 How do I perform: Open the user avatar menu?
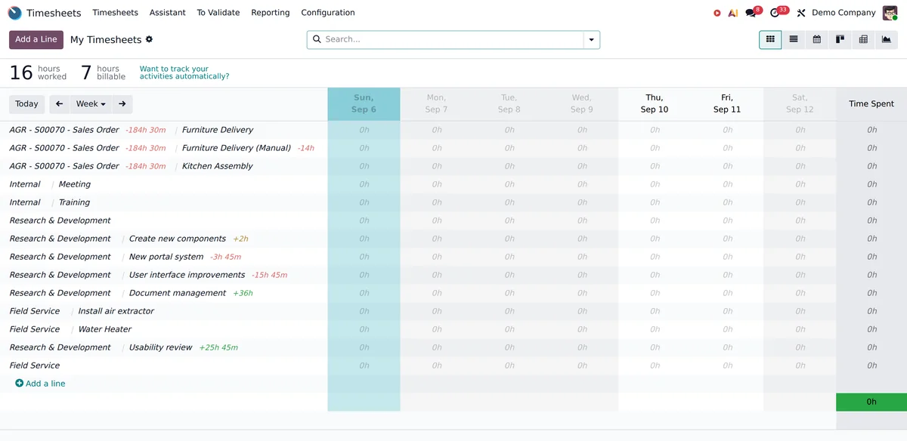pyautogui.click(x=890, y=13)
